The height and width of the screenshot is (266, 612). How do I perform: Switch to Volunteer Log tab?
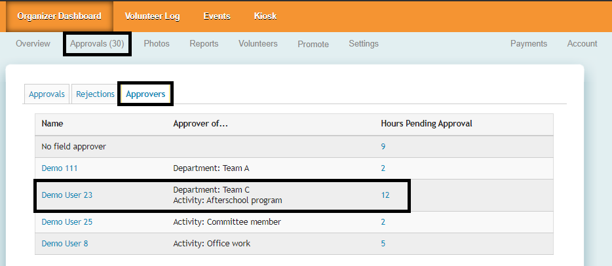pyautogui.click(x=153, y=16)
